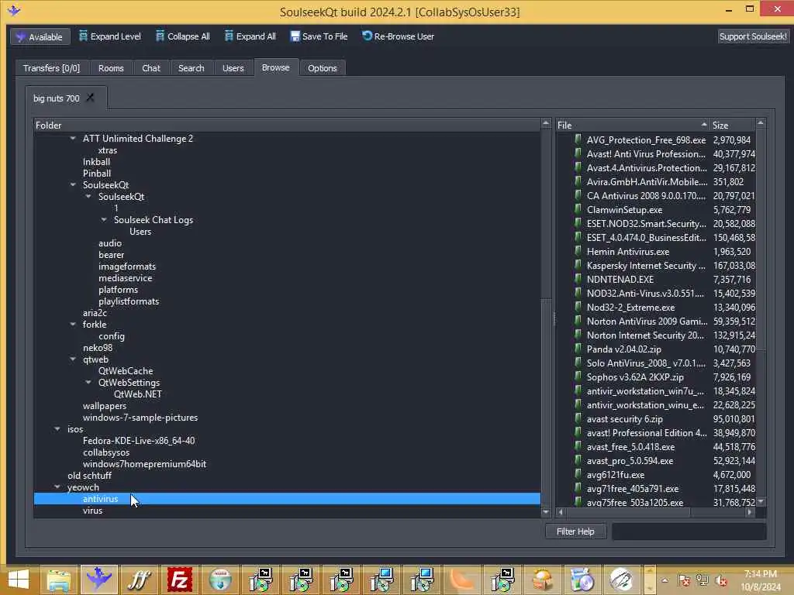Viewport: 794px width, 595px height.
Task: Select the windows-7-sample-pictures folder
Action: coord(140,418)
